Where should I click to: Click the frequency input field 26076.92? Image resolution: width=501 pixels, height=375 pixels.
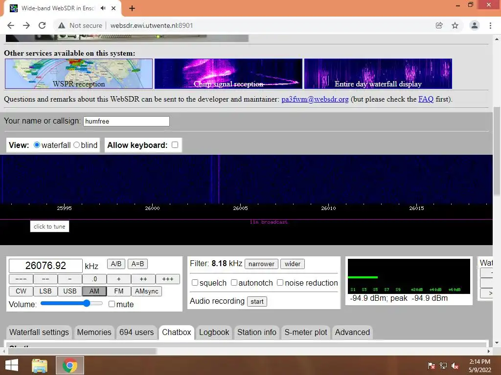(46, 265)
